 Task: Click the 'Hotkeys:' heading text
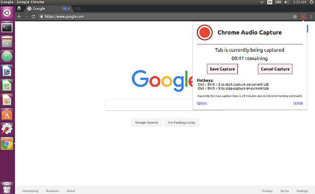tap(205, 80)
